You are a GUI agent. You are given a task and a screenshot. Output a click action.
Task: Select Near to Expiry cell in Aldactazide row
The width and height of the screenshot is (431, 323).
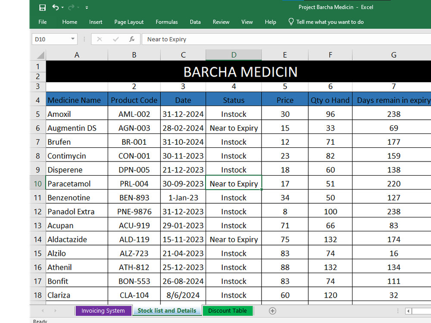tap(234, 239)
